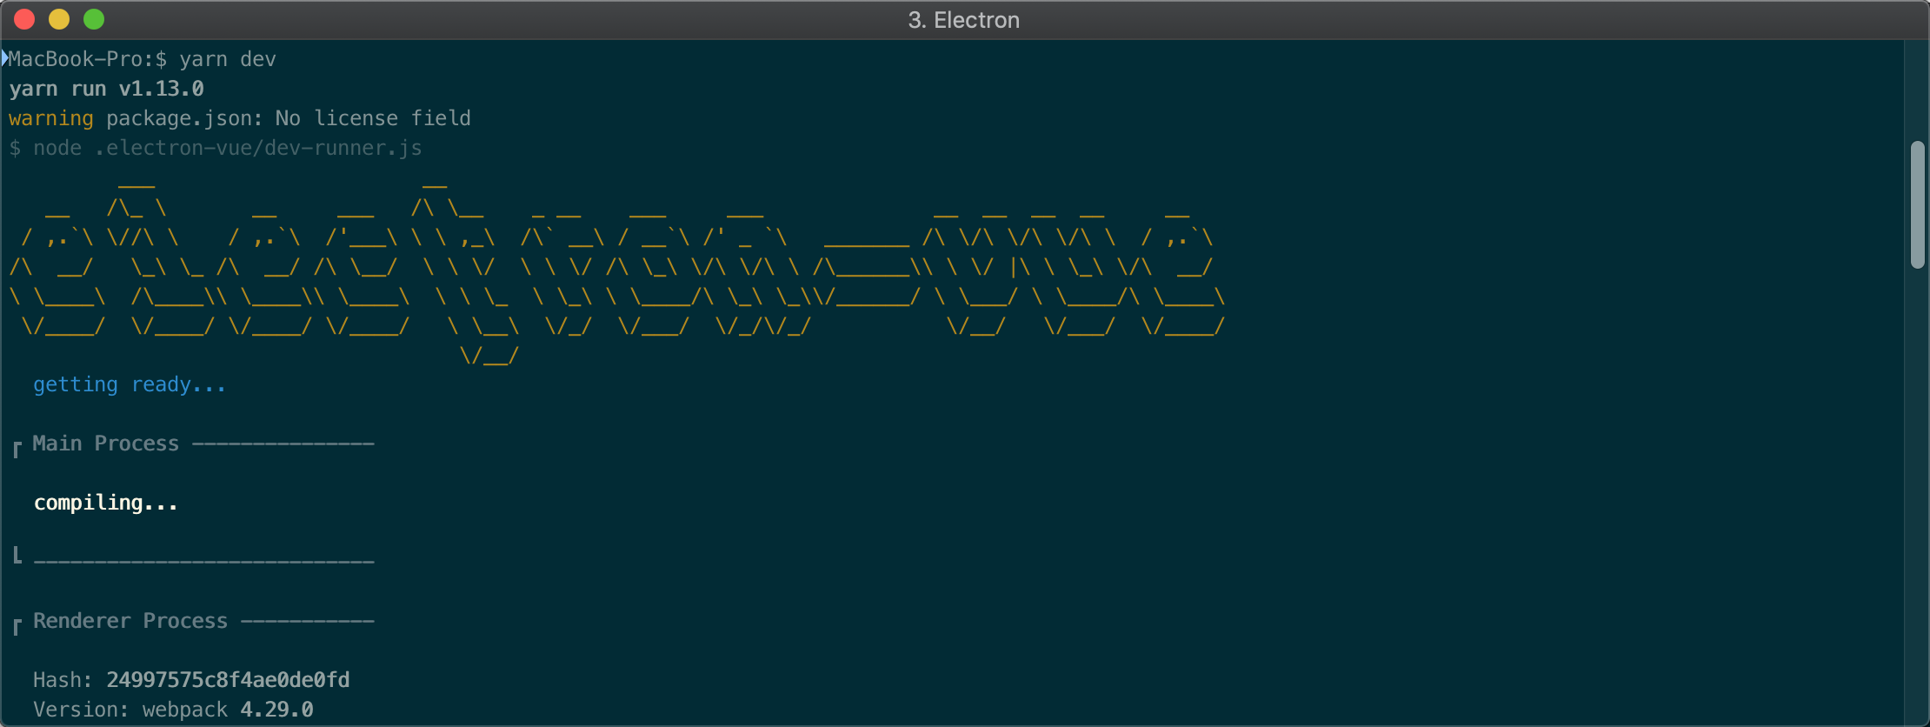Click the '3. Electron' window title
Viewport: 1930px width, 727px height.
[963, 20]
